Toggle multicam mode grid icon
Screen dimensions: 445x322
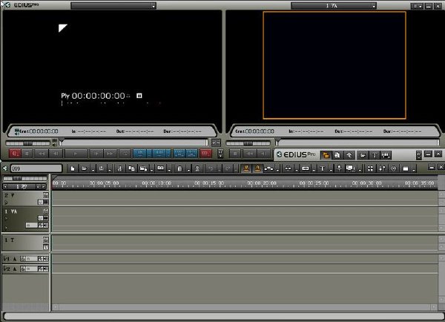coord(370,168)
